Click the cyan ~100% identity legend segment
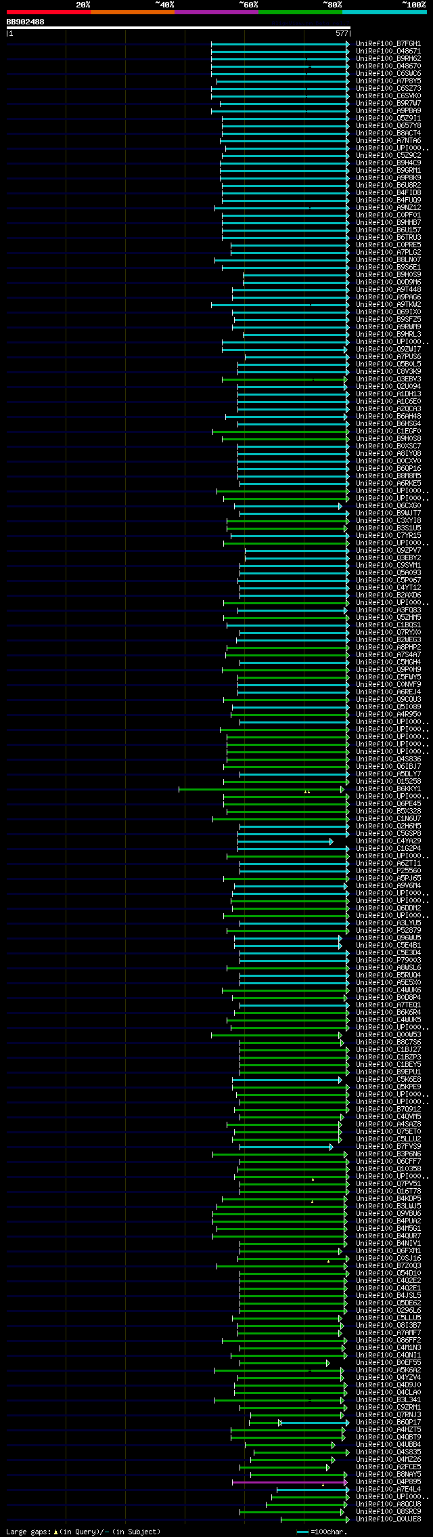Screen dimensions: 433x1537 coord(384,12)
